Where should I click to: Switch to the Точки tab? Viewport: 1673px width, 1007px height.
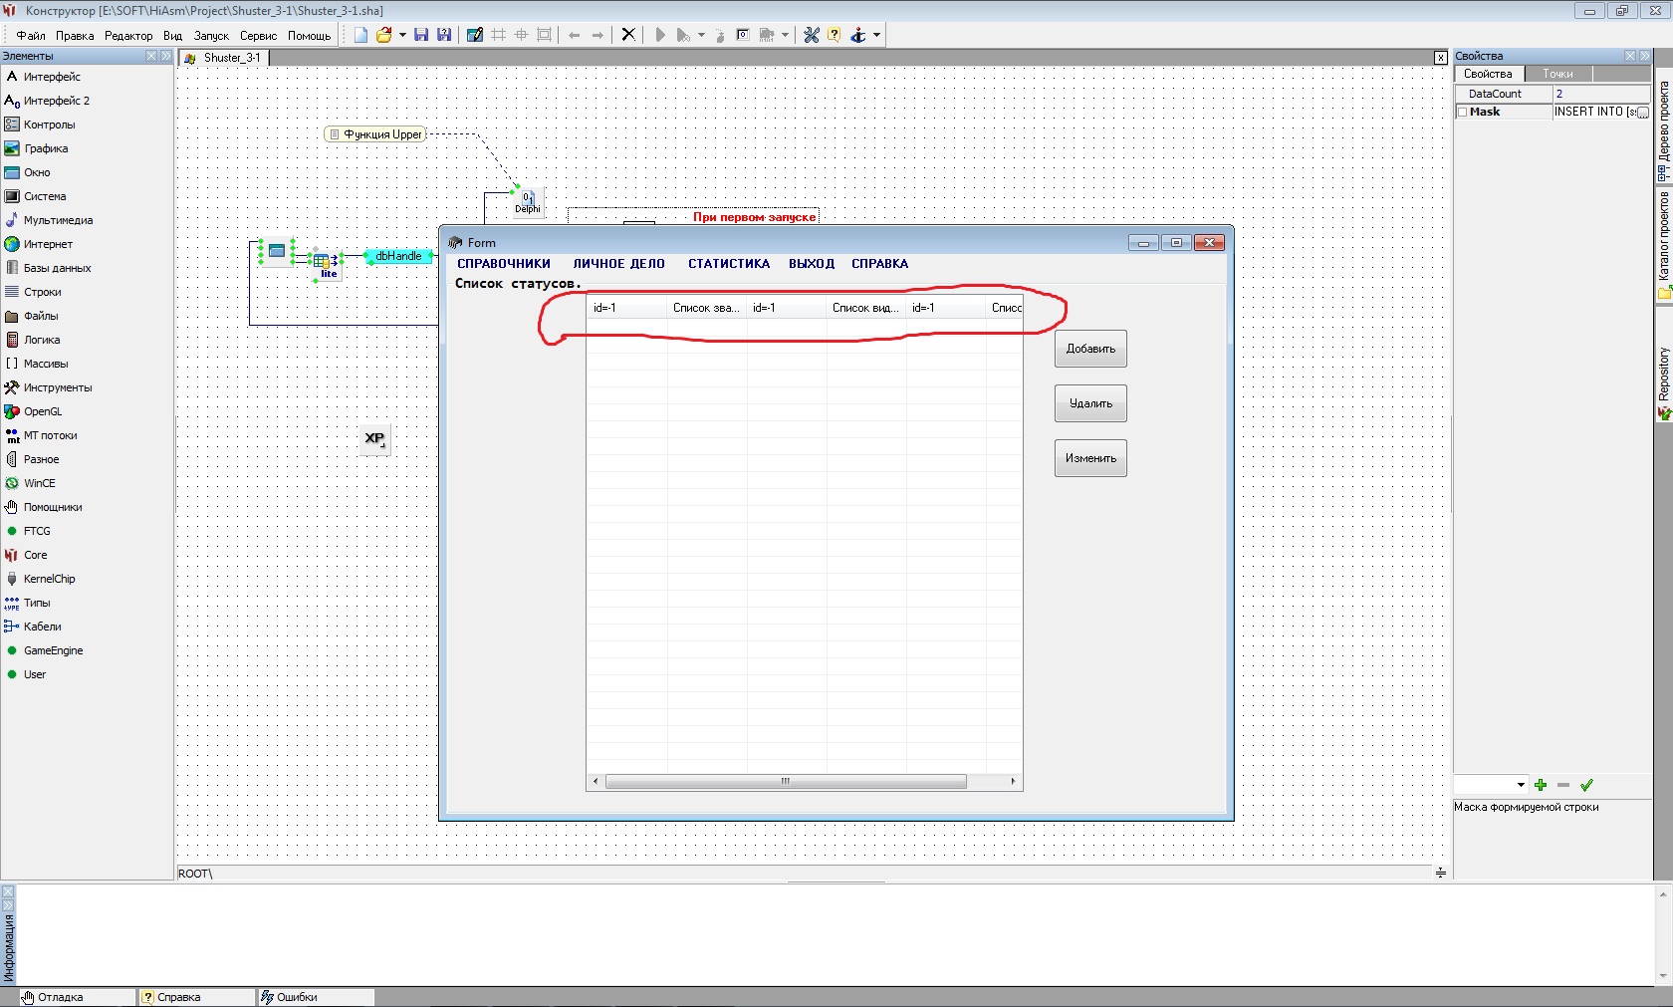point(1557,74)
